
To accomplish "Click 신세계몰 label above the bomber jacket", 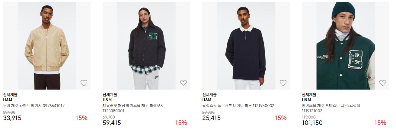I will [x=10, y=95].
